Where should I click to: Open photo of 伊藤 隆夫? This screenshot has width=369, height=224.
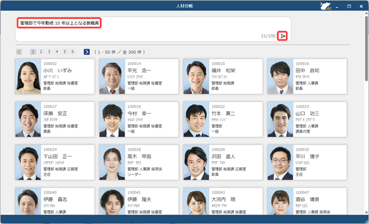pyautogui.click(x=112, y=201)
